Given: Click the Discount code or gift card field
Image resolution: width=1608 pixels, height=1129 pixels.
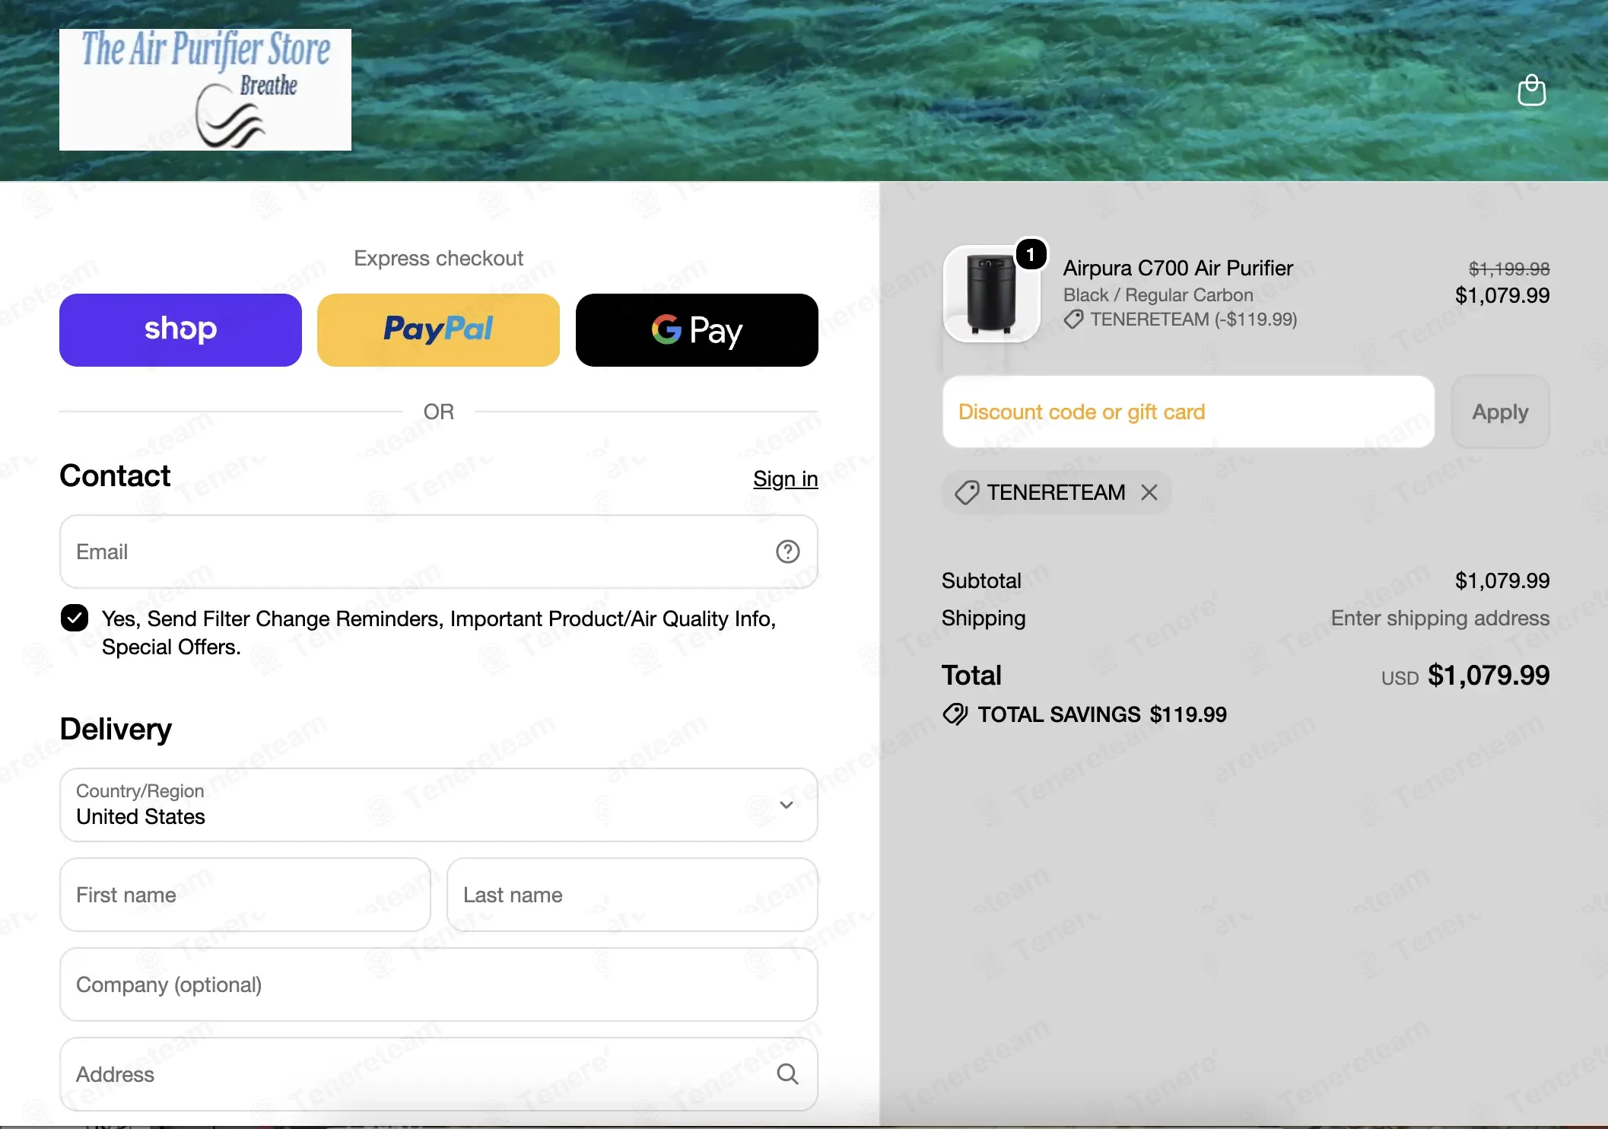Looking at the screenshot, I should [x=1188, y=412].
